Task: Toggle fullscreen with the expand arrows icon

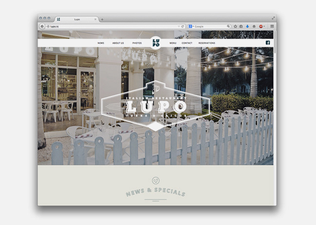Action: 273,18
